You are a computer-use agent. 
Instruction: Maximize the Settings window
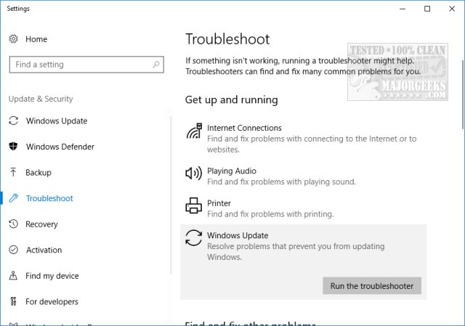pos(427,9)
